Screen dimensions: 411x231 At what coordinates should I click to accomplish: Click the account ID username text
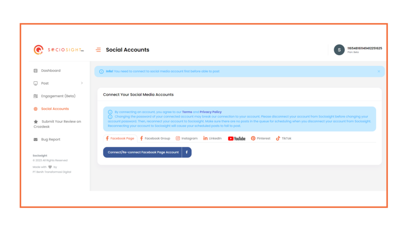[x=364, y=48]
